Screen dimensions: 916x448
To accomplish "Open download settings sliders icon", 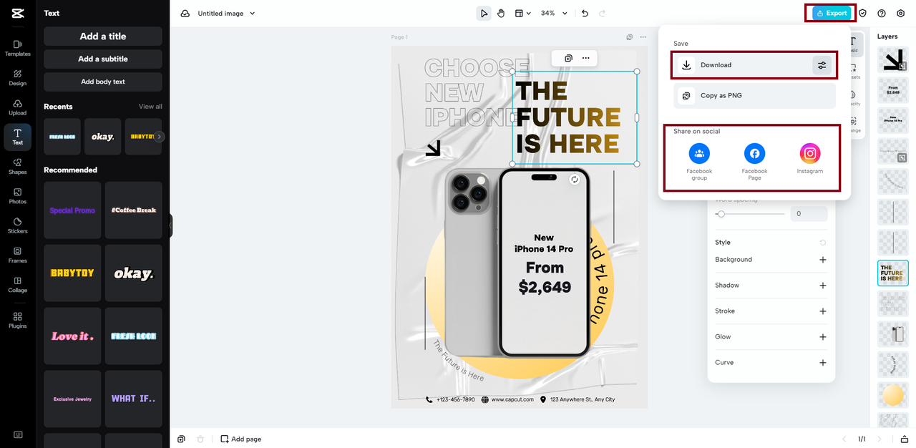I will 822,65.
